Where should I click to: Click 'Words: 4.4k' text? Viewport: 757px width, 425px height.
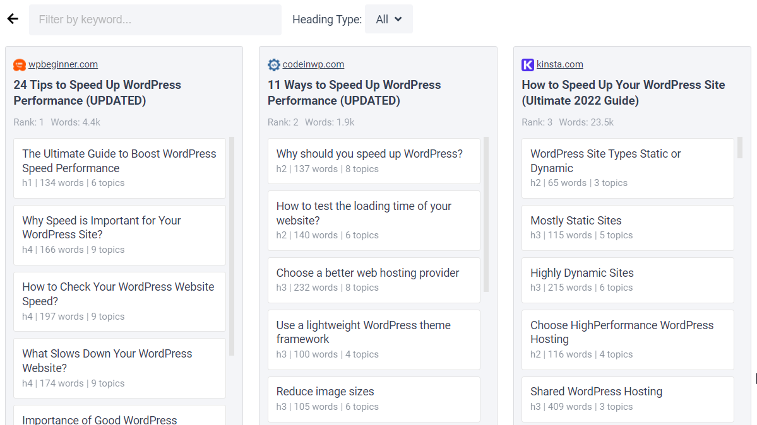click(76, 122)
